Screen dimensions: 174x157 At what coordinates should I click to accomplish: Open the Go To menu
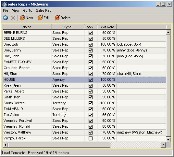point(28,10)
